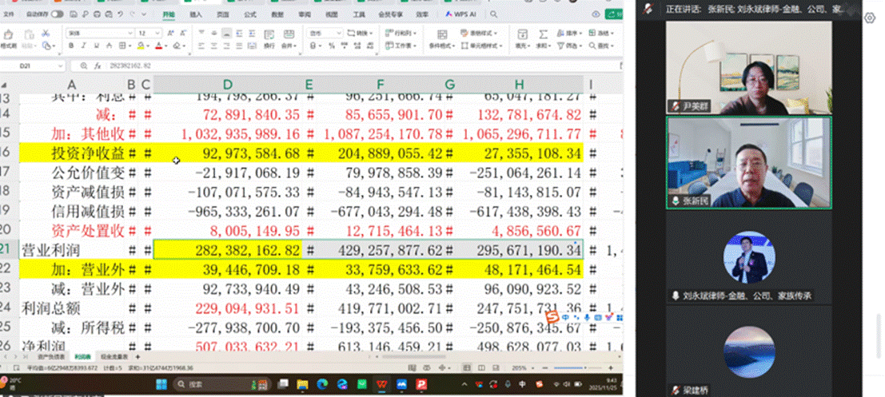Click the wrap text icon
The width and height of the screenshot is (885, 397).
point(269,34)
